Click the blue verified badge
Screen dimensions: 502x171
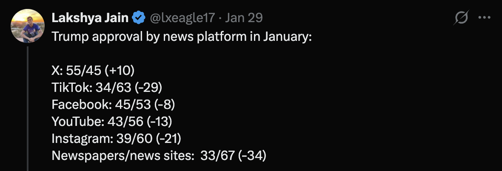(138, 18)
